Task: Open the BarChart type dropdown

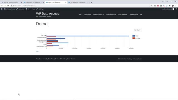Action: 138,30
